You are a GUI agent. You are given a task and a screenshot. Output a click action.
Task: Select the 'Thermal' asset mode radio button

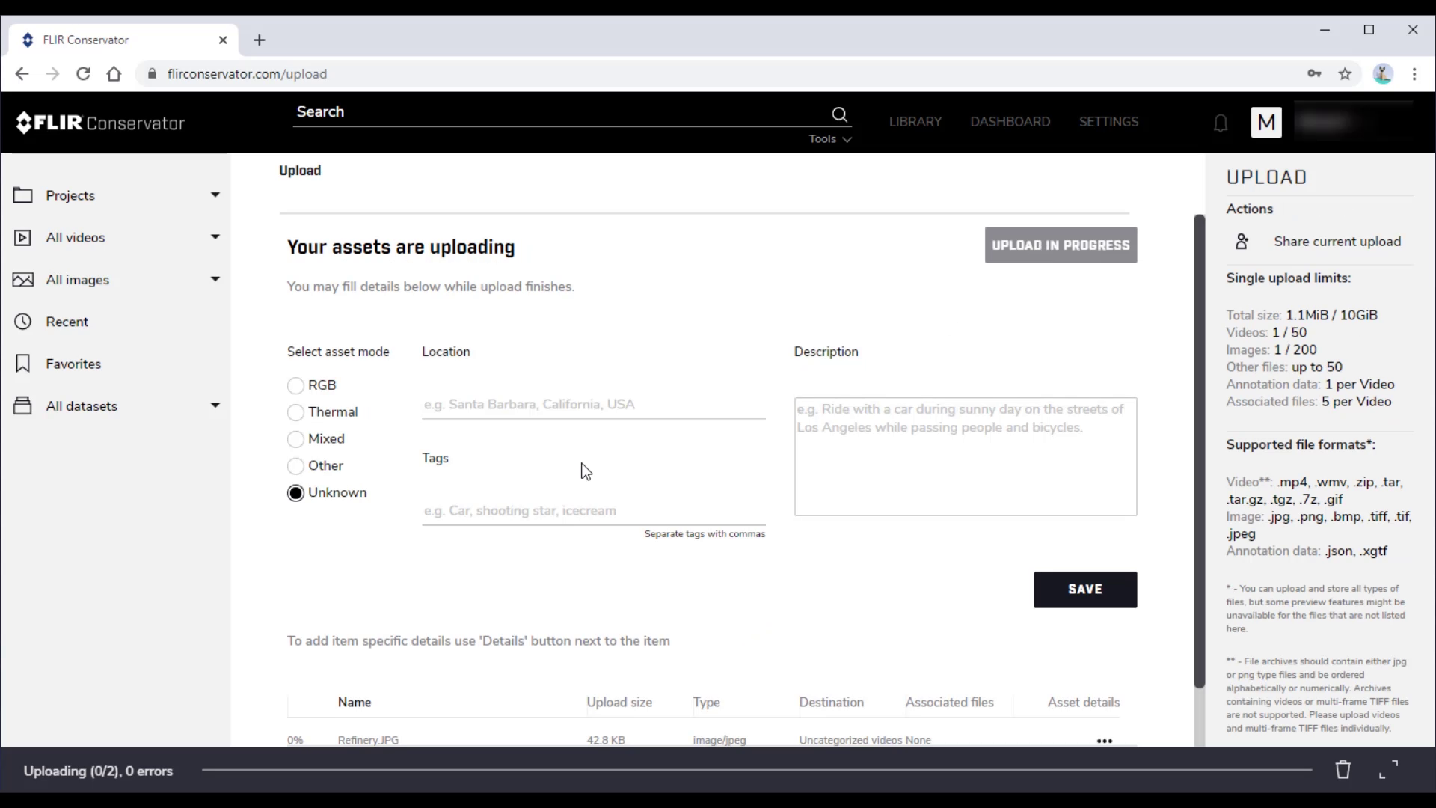coord(296,411)
